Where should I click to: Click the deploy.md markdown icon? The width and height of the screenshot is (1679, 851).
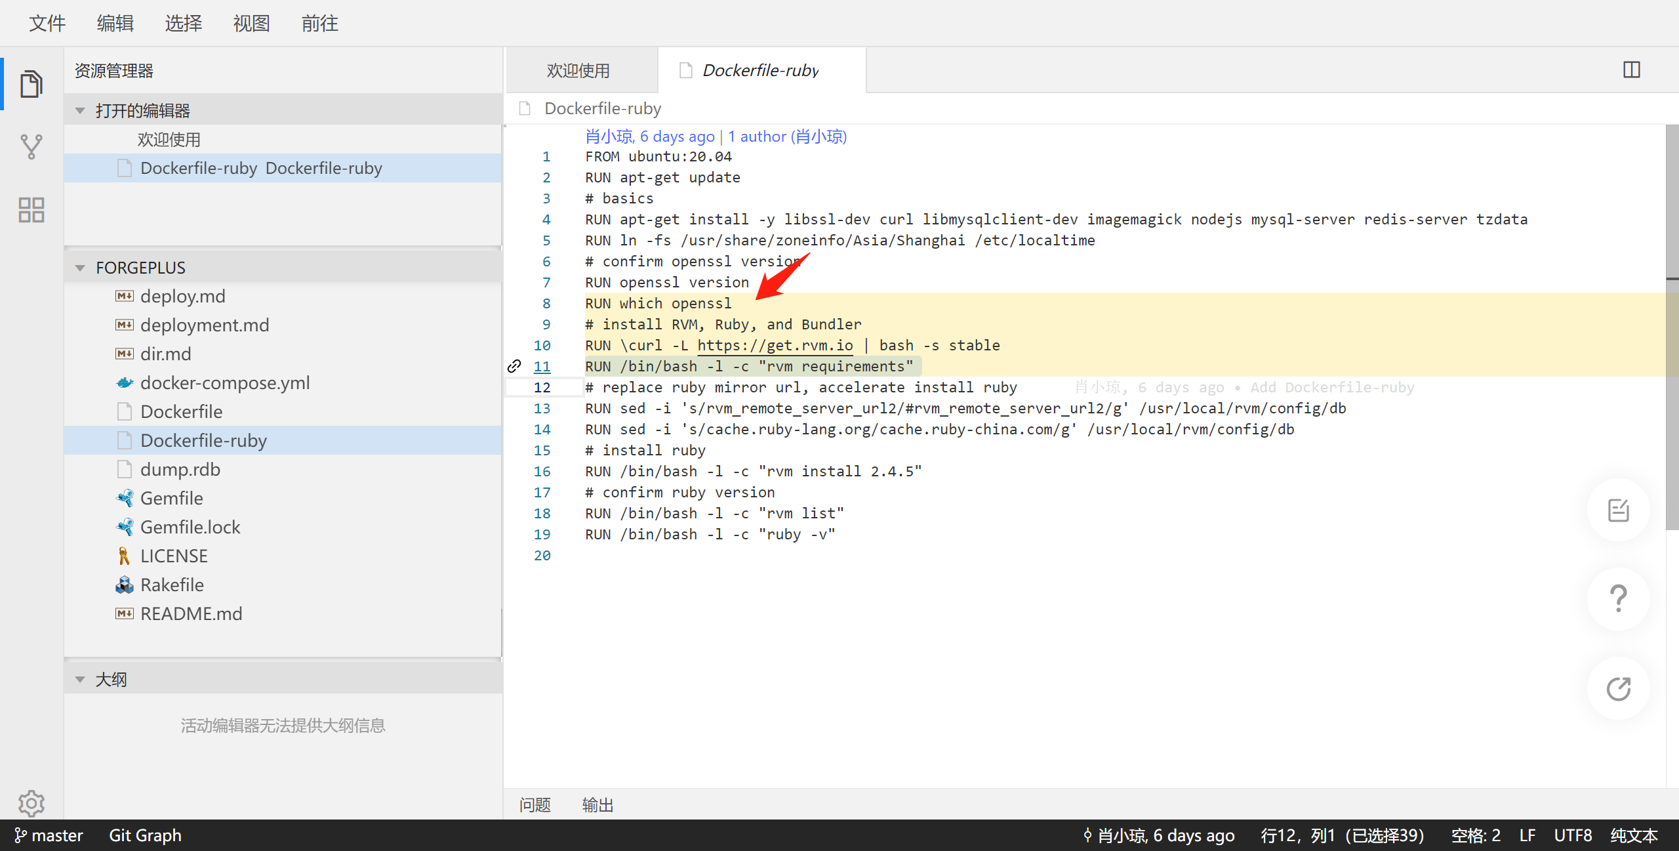point(125,296)
